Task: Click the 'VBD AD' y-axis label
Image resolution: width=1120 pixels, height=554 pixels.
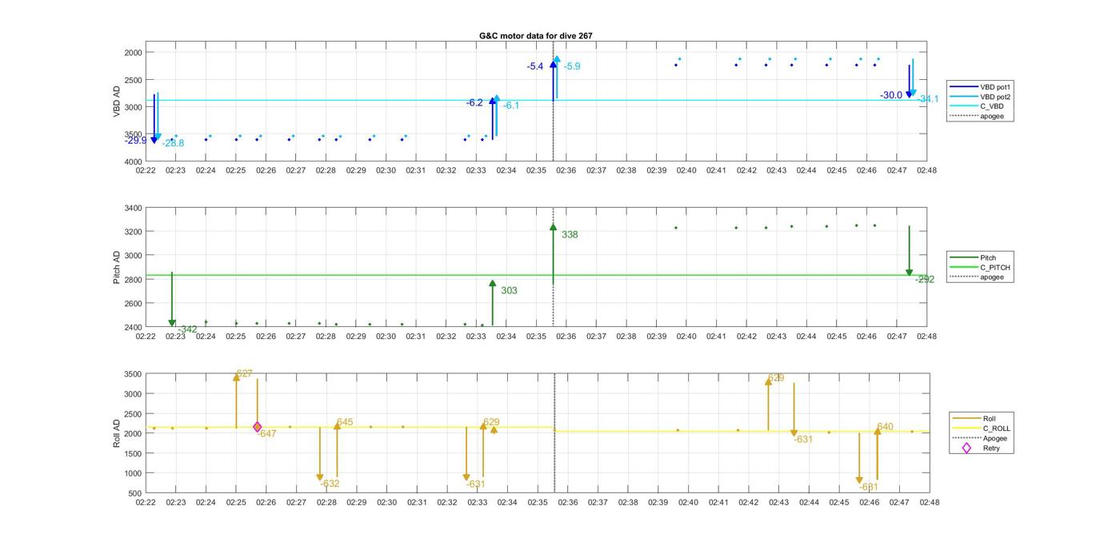Action: [x=117, y=102]
